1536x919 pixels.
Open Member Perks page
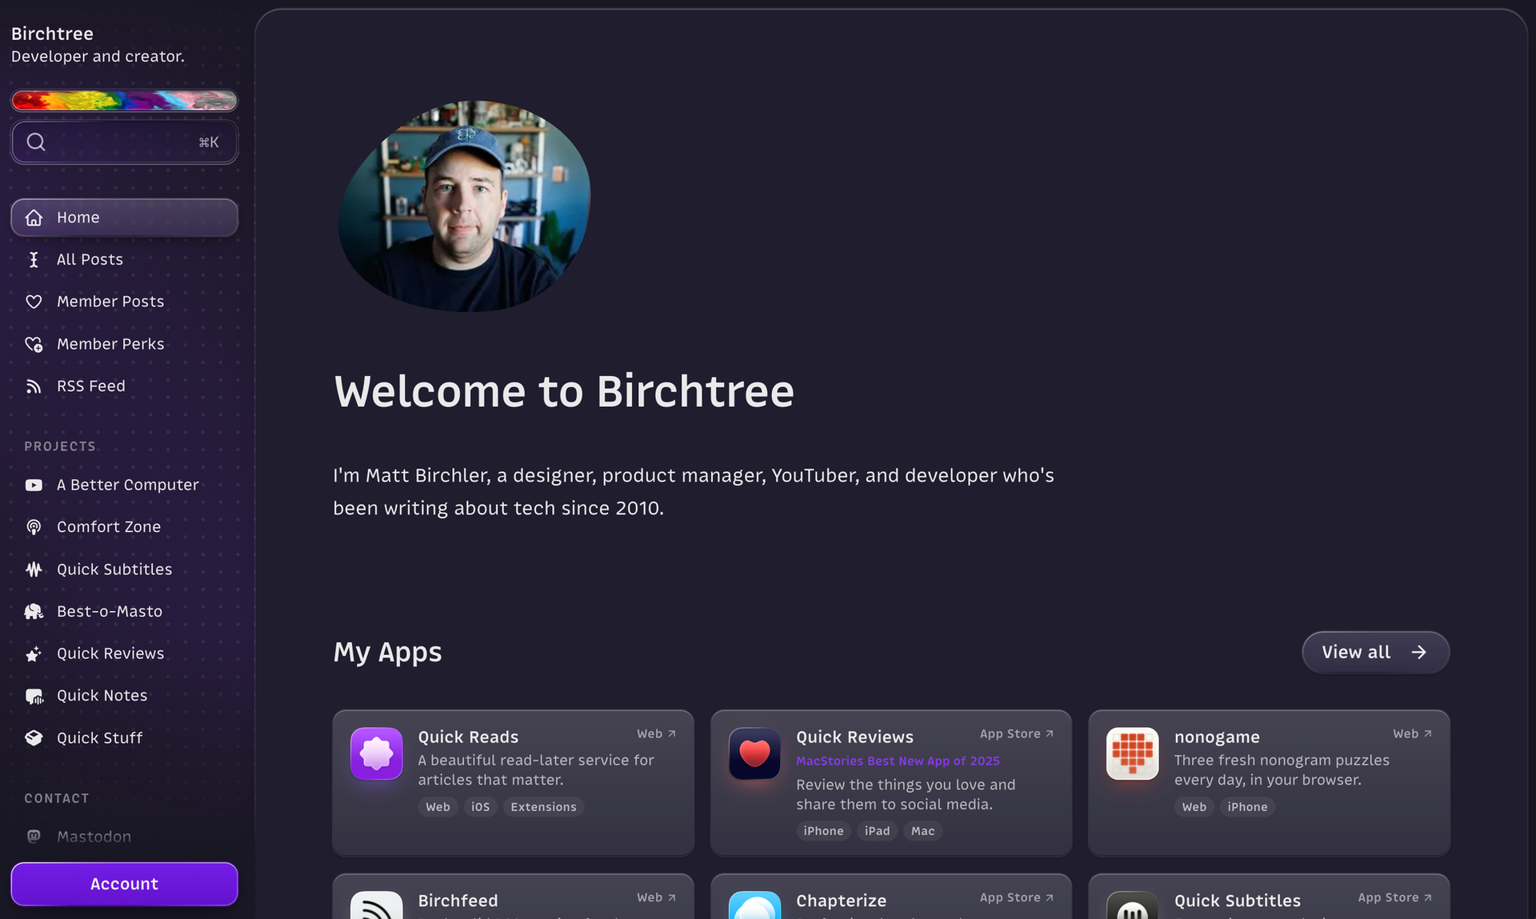(x=124, y=344)
